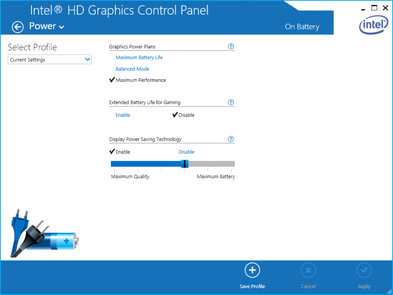393x295 pixels.
Task: Set slider toward Maximum Battery on gray track
Action: click(211, 164)
